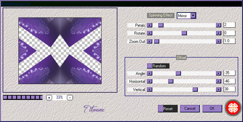
Task: Click the Cancel button
Action: point(190,108)
